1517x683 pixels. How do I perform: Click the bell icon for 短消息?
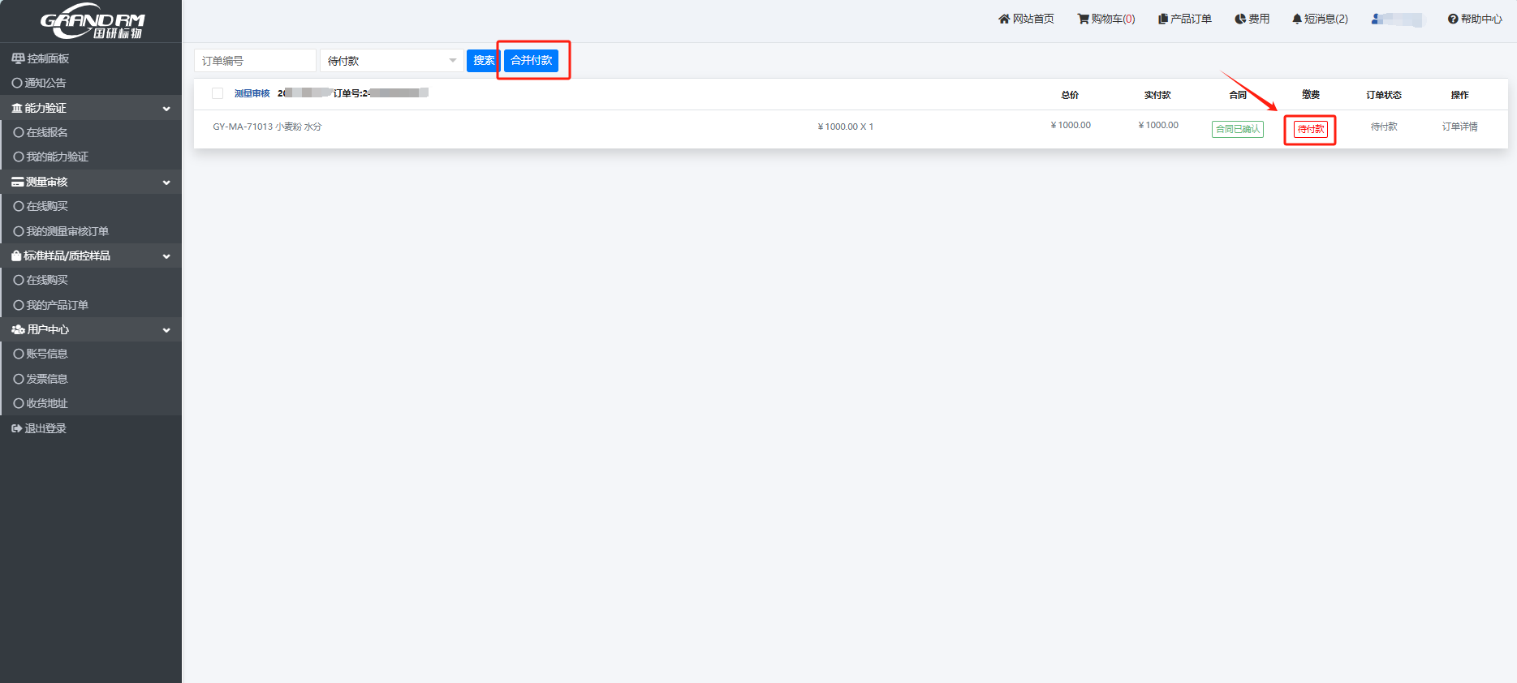(x=1297, y=19)
